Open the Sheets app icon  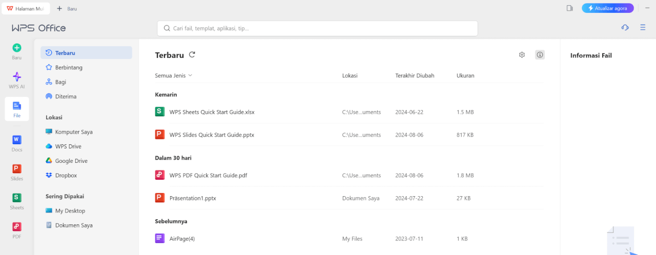[17, 198]
